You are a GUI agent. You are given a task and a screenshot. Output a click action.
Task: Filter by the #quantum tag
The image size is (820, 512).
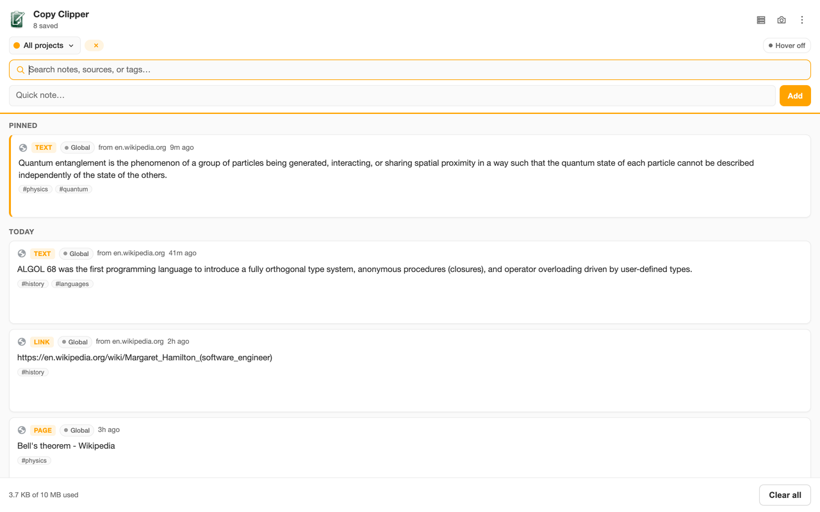click(x=74, y=189)
